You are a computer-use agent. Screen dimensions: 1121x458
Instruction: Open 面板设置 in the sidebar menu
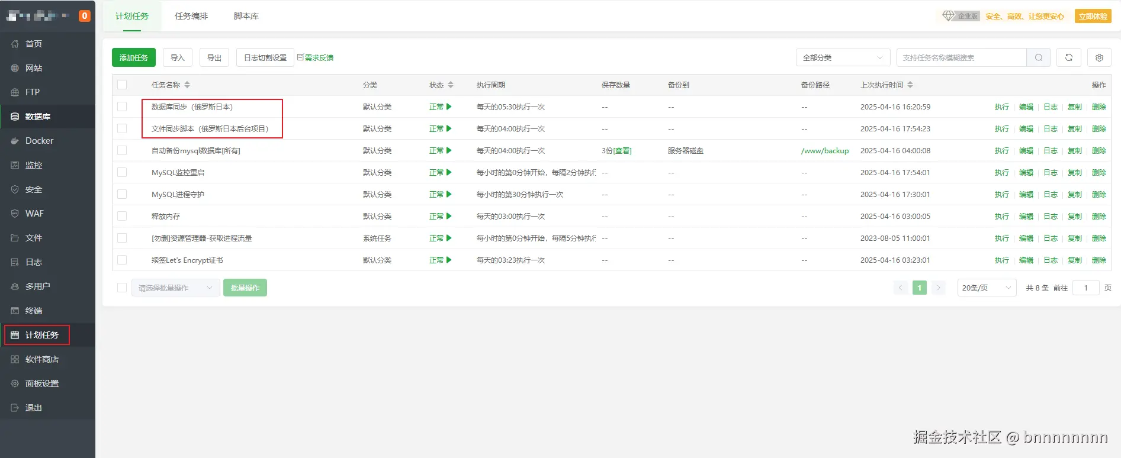[x=47, y=383]
